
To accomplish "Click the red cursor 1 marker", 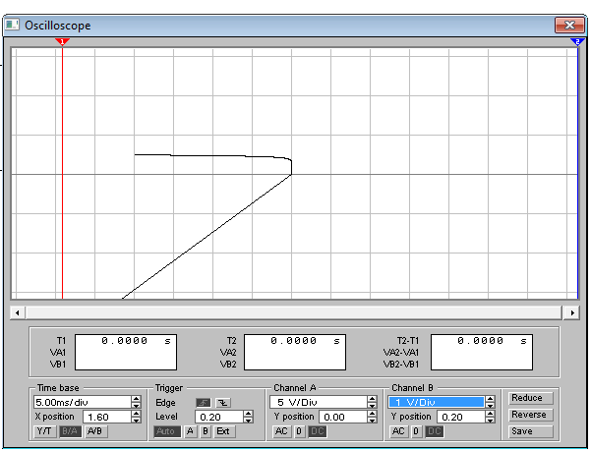I will click(x=62, y=42).
